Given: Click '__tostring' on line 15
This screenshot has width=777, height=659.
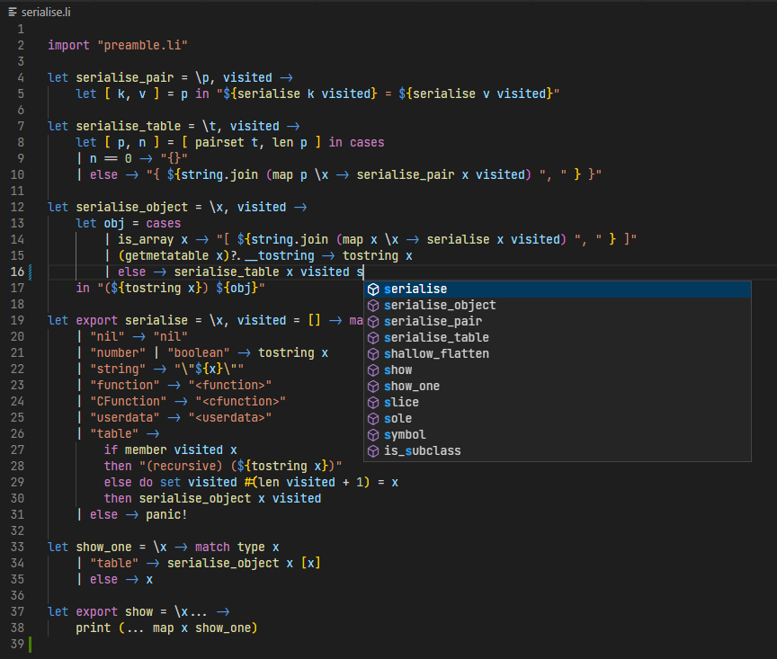Looking at the screenshot, I should [x=279, y=255].
